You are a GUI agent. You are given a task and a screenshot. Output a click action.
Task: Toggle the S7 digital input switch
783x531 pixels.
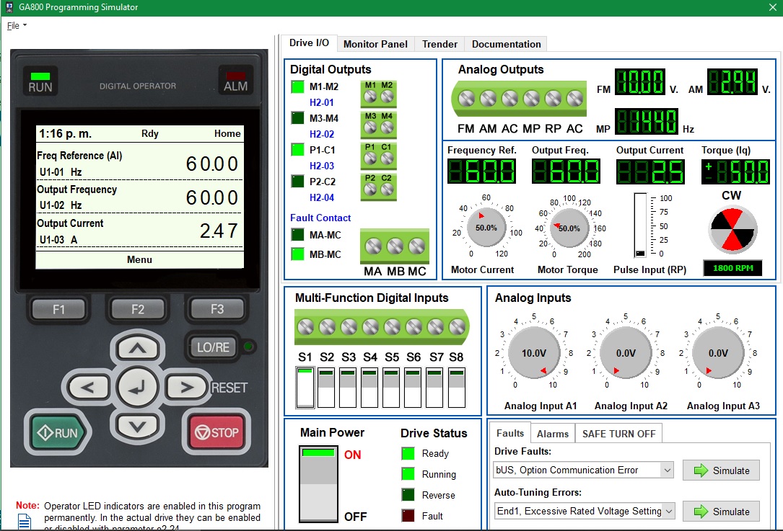434,388
